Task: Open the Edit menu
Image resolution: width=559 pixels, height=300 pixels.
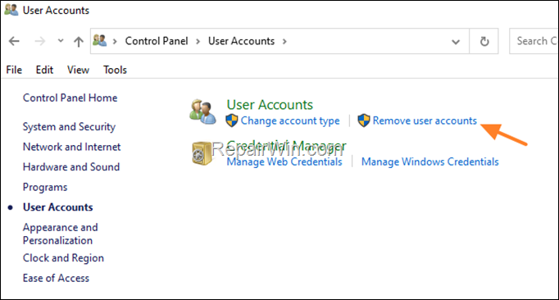Action: click(44, 70)
